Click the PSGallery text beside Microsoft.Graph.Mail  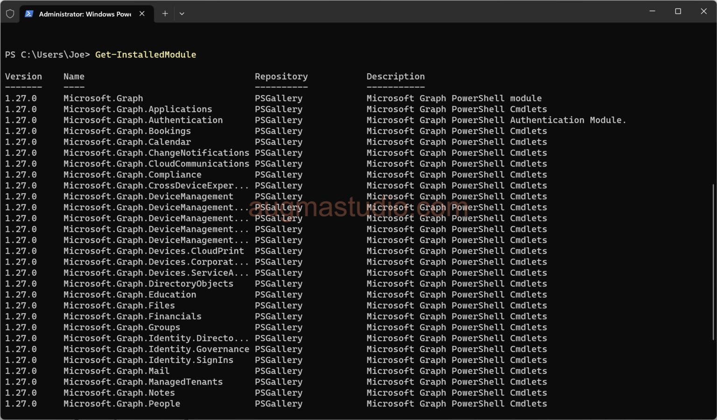click(x=279, y=371)
